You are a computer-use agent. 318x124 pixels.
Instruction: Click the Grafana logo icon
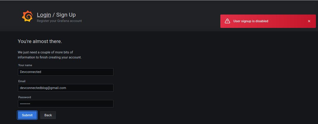27,16
